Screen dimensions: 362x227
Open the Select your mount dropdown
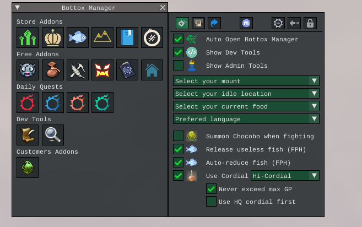point(246,81)
